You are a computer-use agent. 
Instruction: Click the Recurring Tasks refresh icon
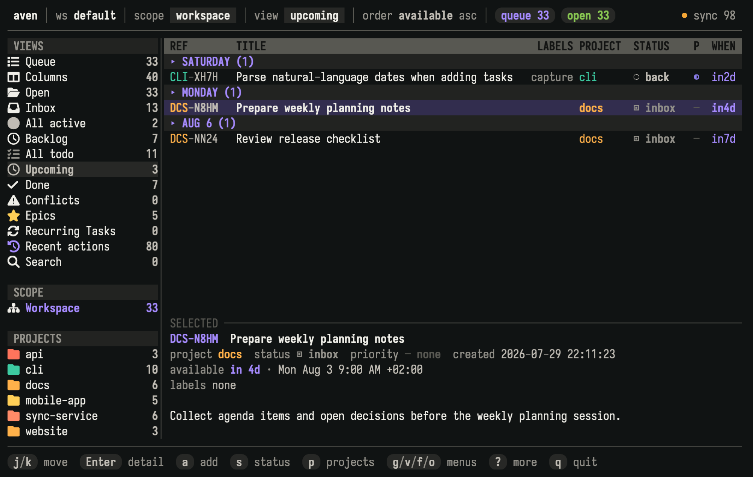(x=14, y=231)
